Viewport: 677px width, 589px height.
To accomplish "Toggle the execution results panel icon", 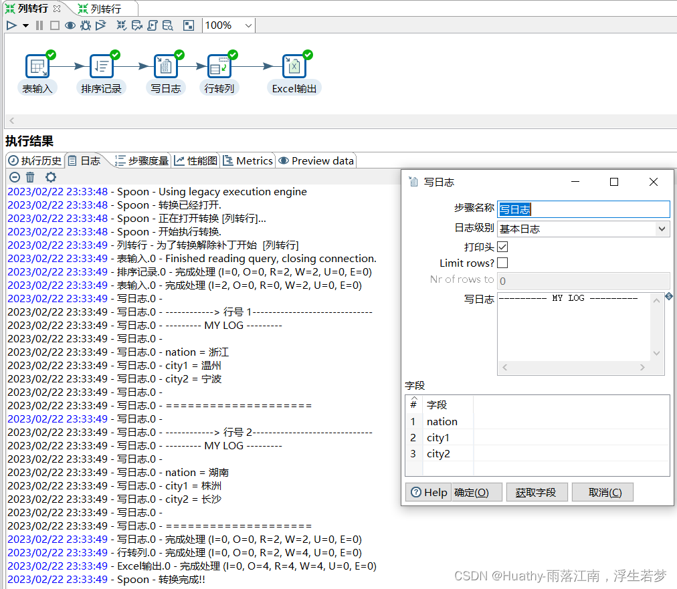I will [189, 25].
